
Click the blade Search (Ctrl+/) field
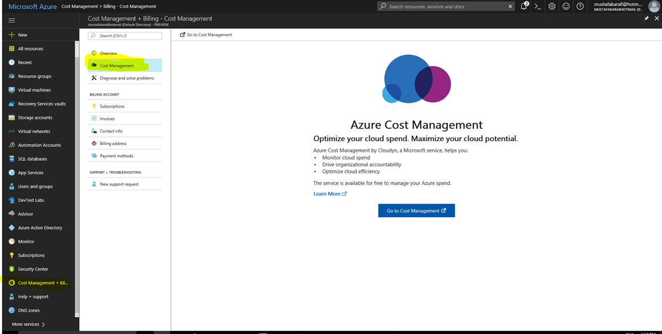[x=125, y=36]
